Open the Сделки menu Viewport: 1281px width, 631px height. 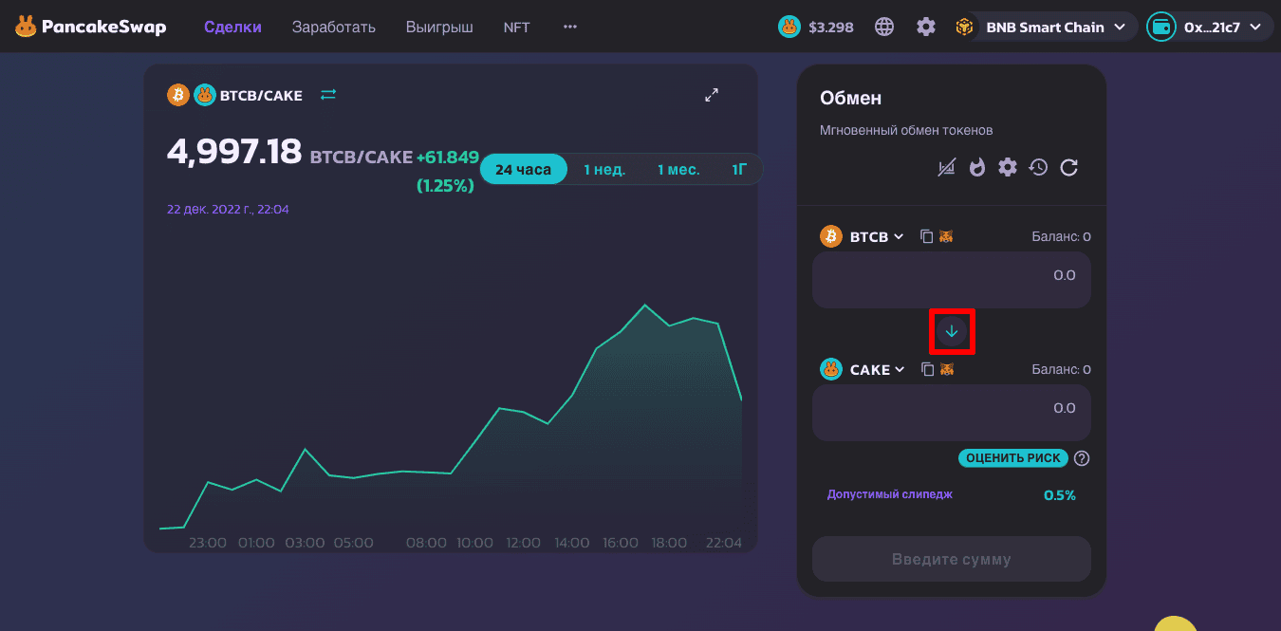point(232,27)
